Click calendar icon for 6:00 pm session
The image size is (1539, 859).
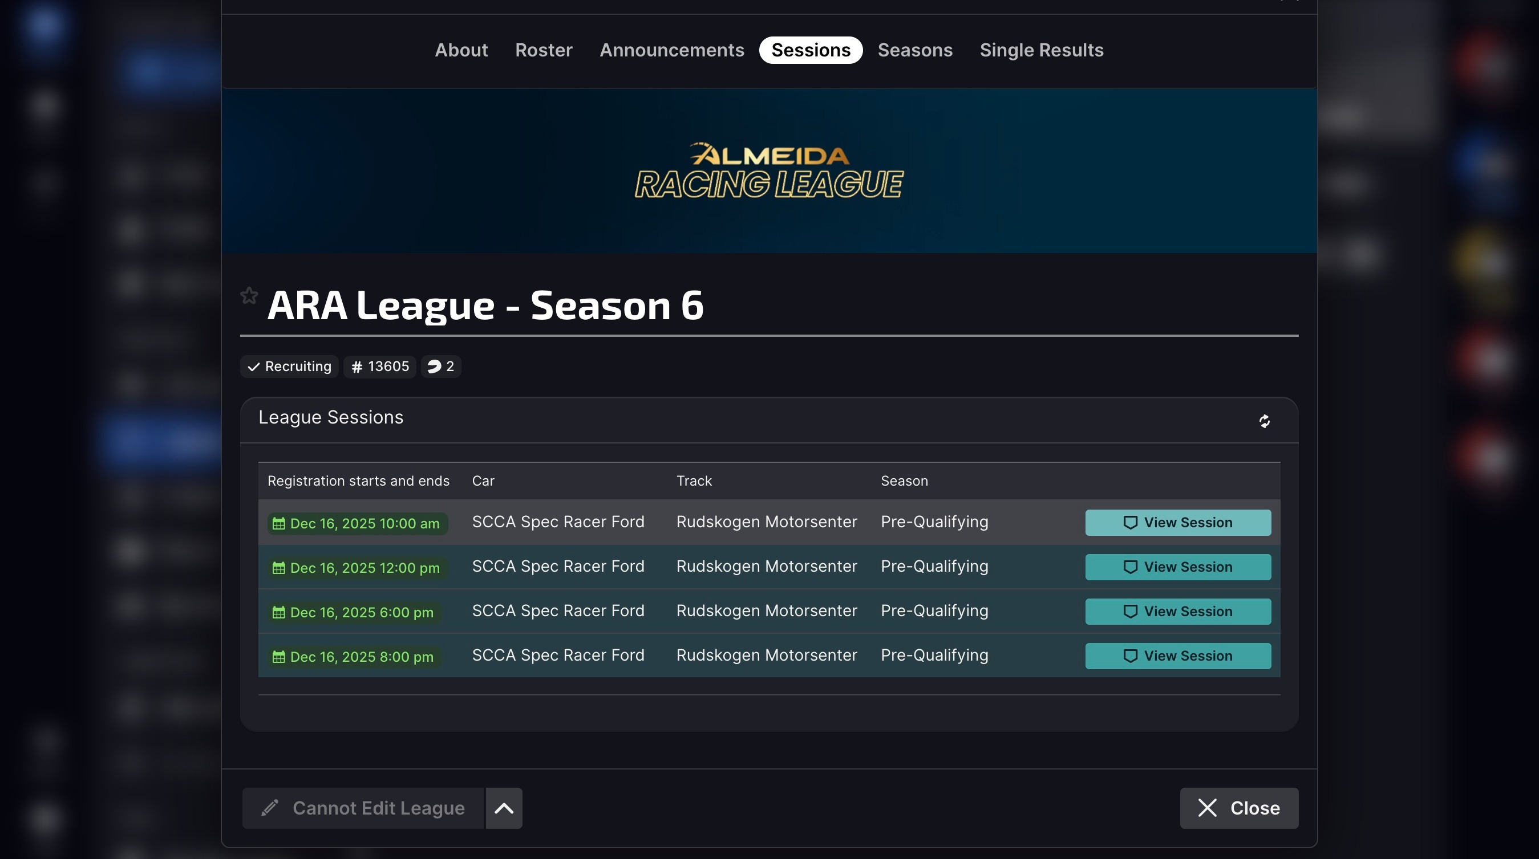[x=278, y=612]
